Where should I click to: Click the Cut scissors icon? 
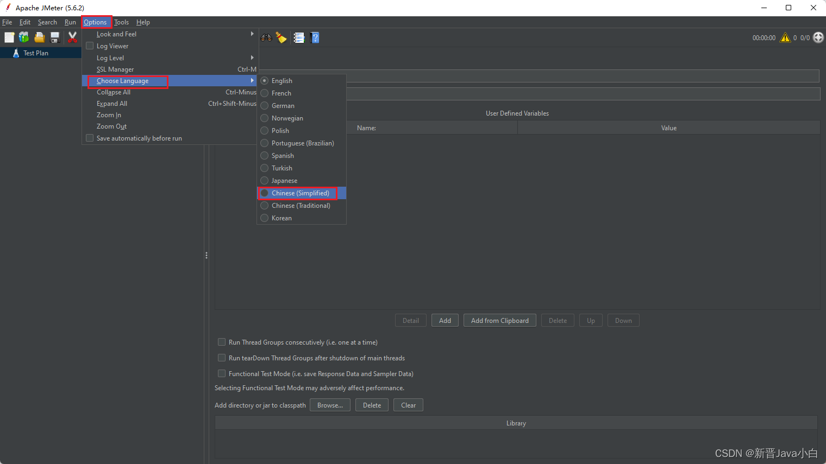coord(72,37)
